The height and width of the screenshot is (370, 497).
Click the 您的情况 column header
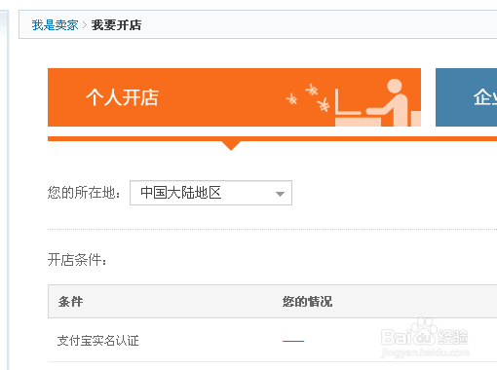(x=307, y=302)
